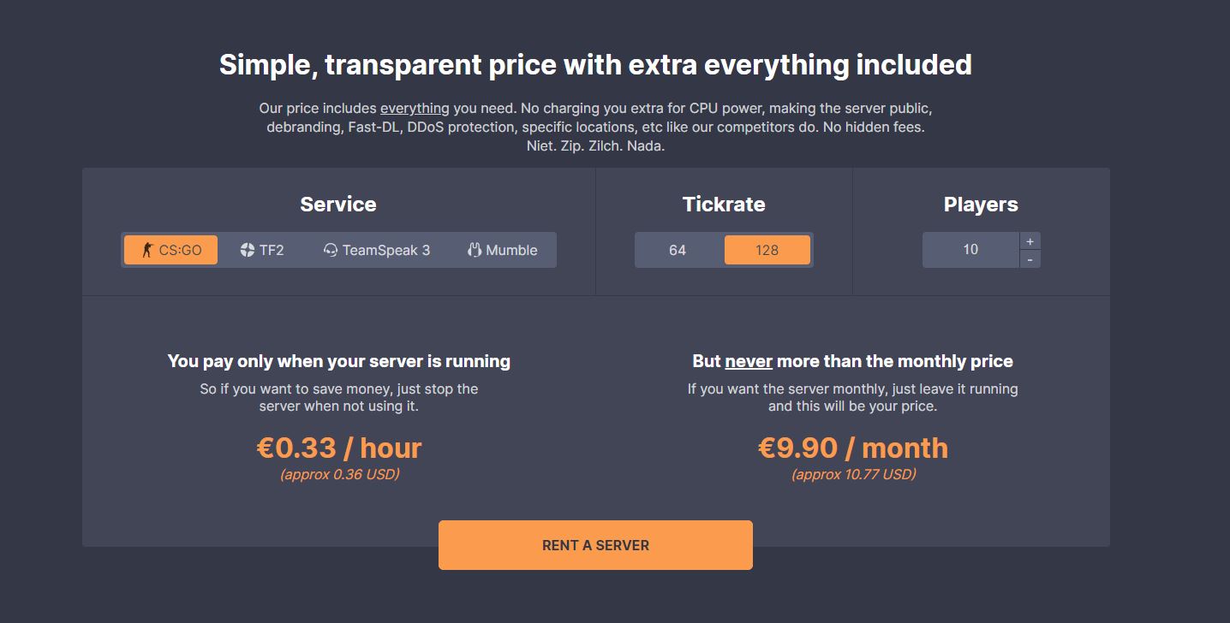Click the TeamSpeak 3 headset icon
The height and width of the screenshot is (623, 1230).
(331, 250)
